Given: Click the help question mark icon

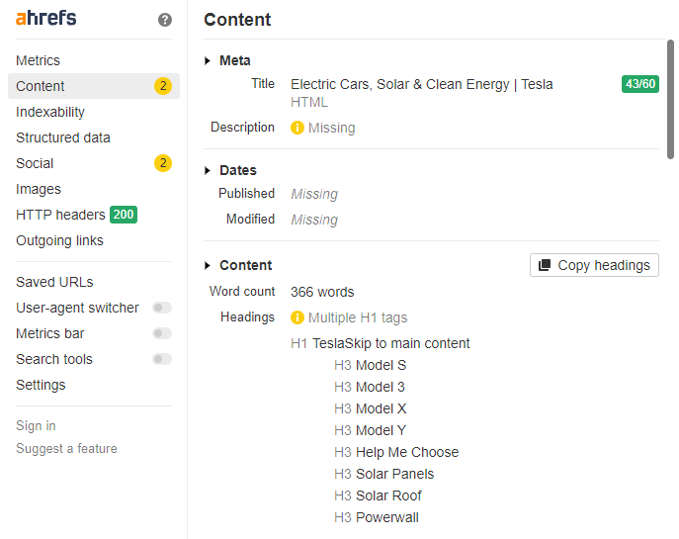Looking at the screenshot, I should point(165,20).
